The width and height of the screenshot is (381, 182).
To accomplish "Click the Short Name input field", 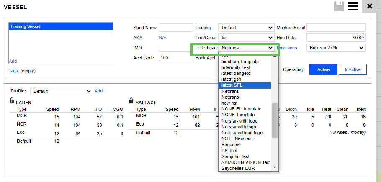I will [x=175, y=28].
